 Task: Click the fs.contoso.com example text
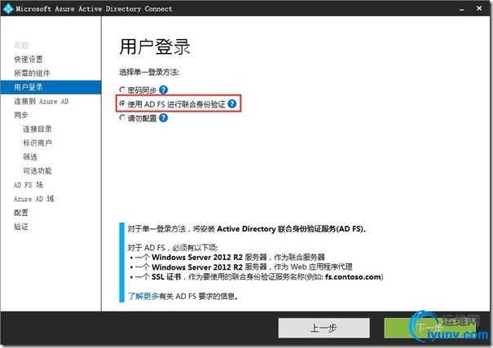pos(353,277)
